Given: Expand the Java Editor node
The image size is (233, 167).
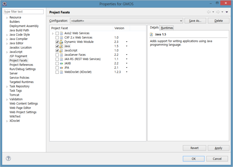Looking at the screenshot, I should pos(7,44).
